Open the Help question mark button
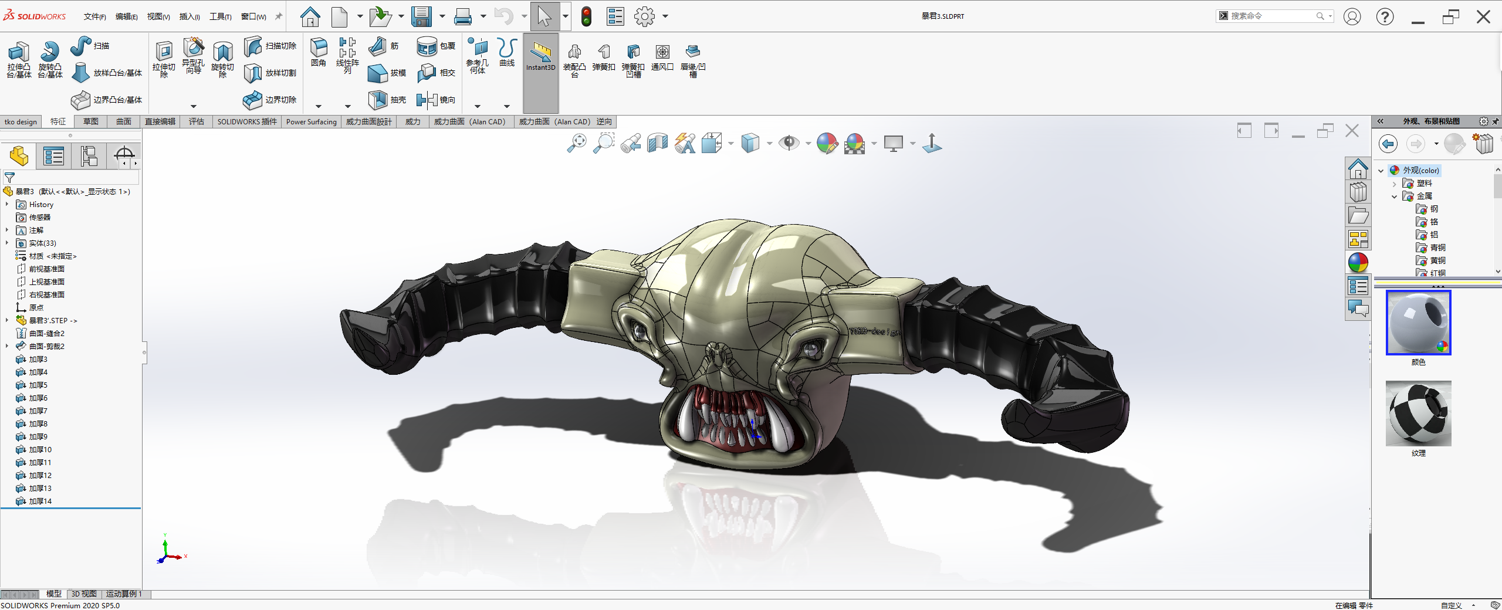This screenshot has height=610, width=1502. click(x=1385, y=16)
